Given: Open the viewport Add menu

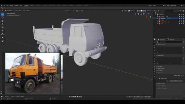Looking at the screenshot, I should (x=24, y=11).
